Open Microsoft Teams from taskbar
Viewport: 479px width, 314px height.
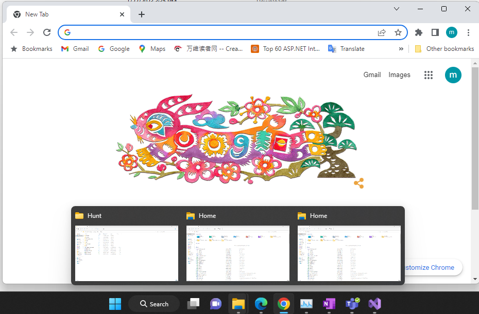(352, 304)
